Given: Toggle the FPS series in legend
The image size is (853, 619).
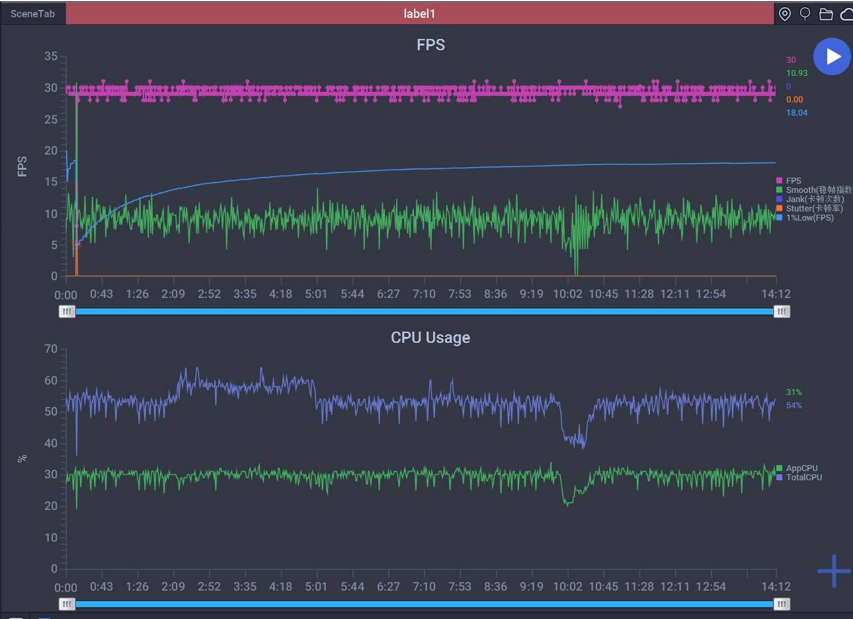Looking at the screenshot, I should point(793,180).
